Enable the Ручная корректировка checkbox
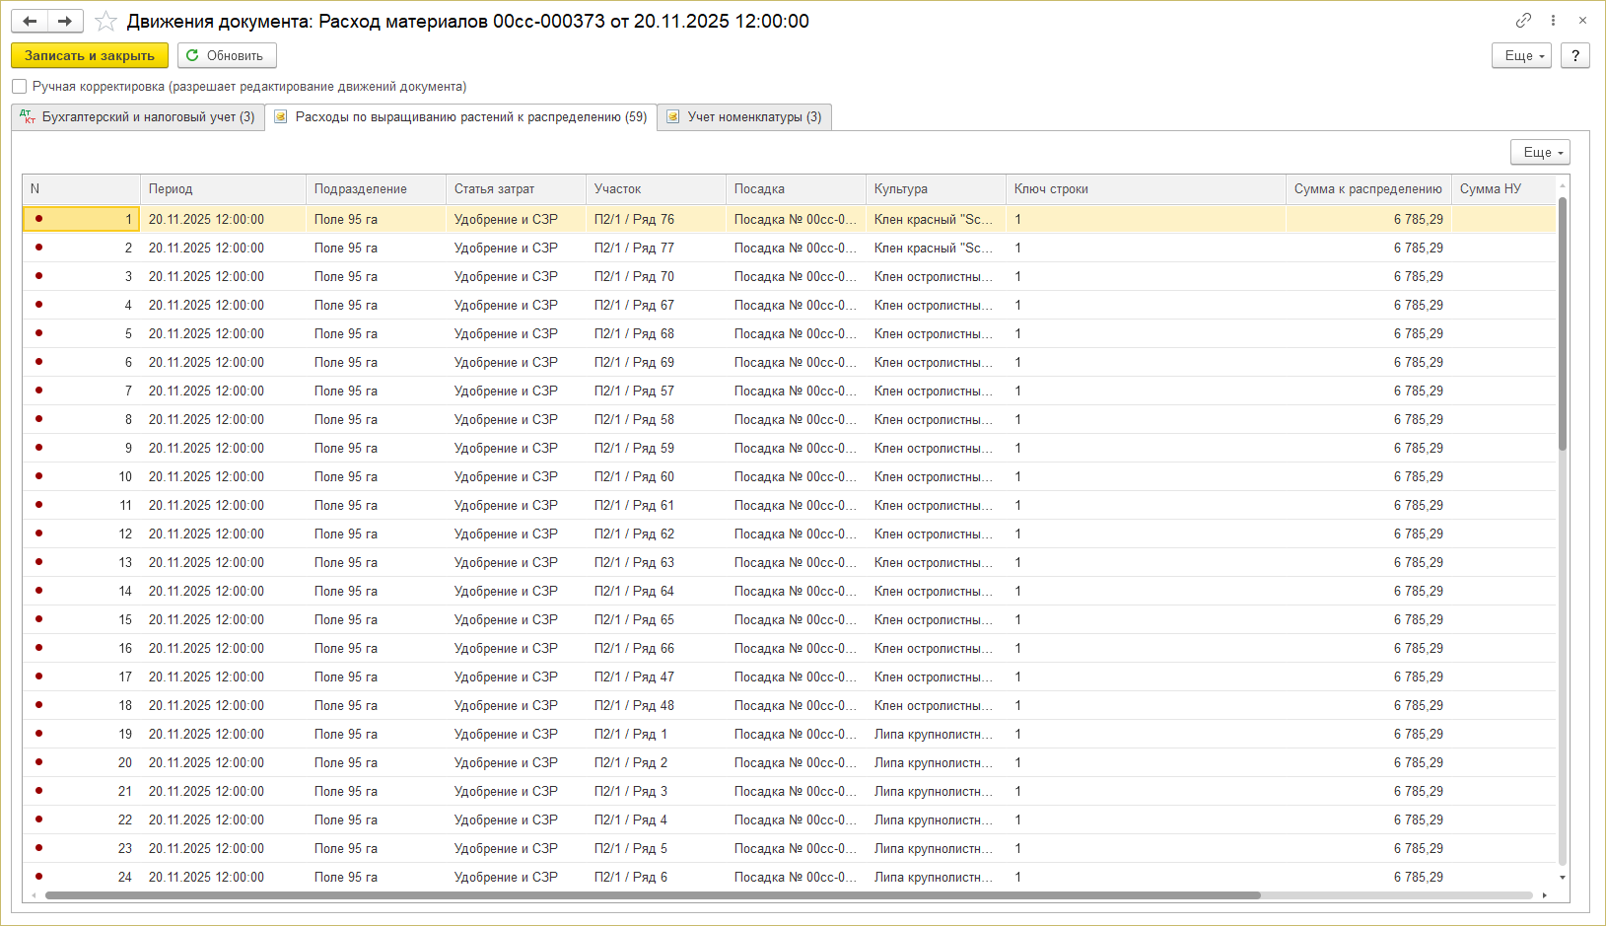This screenshot has height=926, width=1606. pyautogui.click(x=20, y=87)
